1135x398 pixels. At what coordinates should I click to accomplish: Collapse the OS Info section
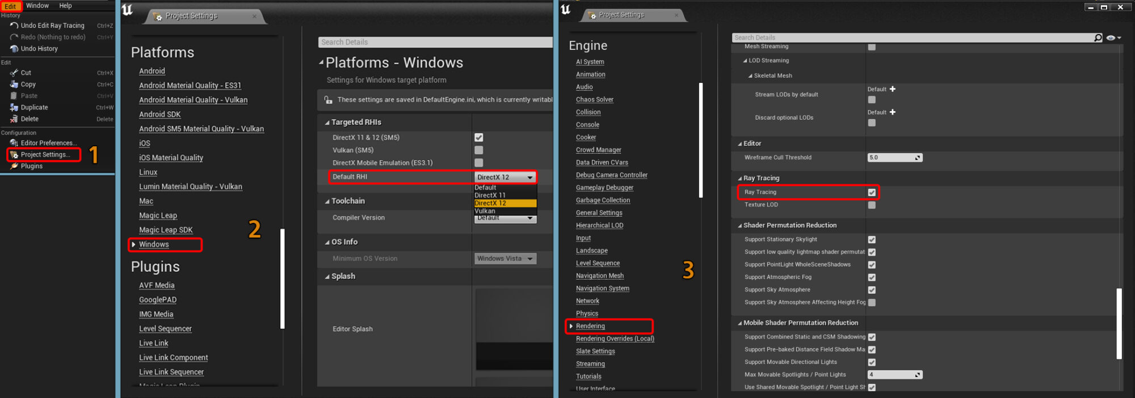327,242
